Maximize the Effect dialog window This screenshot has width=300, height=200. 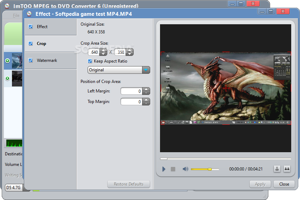(x=271, y=12)
